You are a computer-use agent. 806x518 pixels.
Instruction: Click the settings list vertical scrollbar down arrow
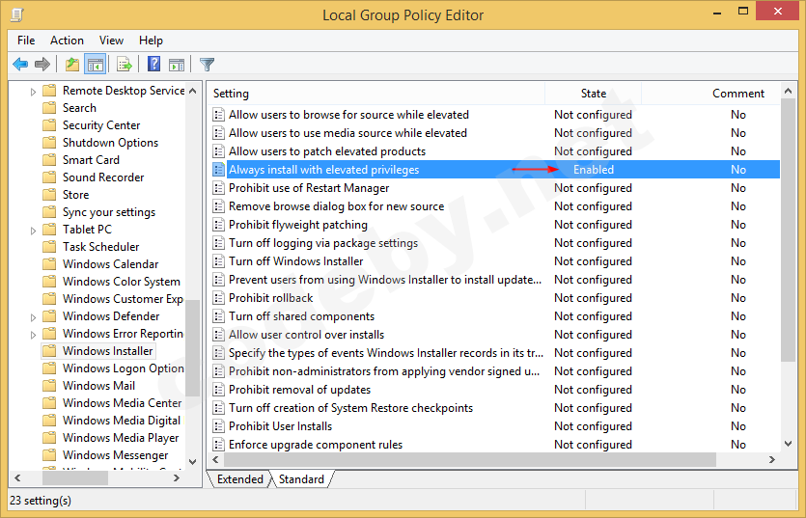789,444
